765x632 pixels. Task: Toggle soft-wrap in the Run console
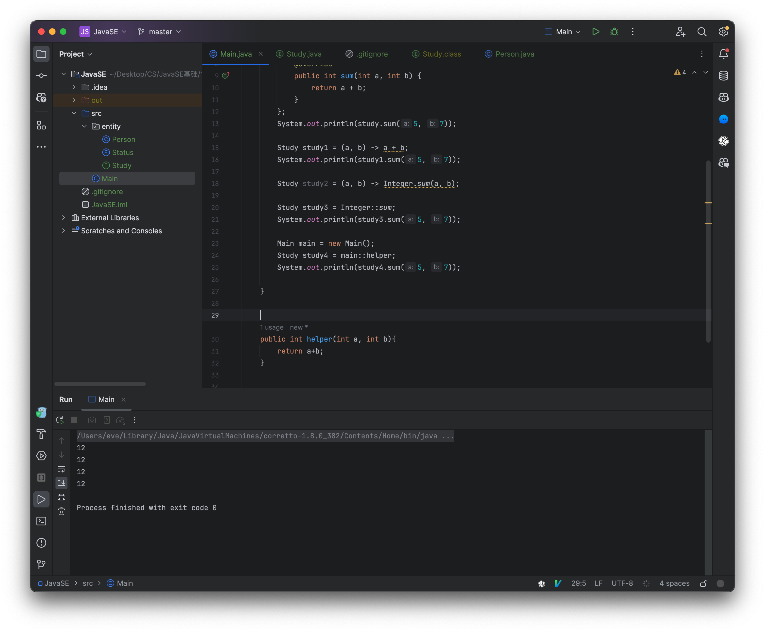point(61,469)
